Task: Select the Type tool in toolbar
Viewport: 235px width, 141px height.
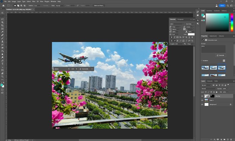Action: [2, 63]
